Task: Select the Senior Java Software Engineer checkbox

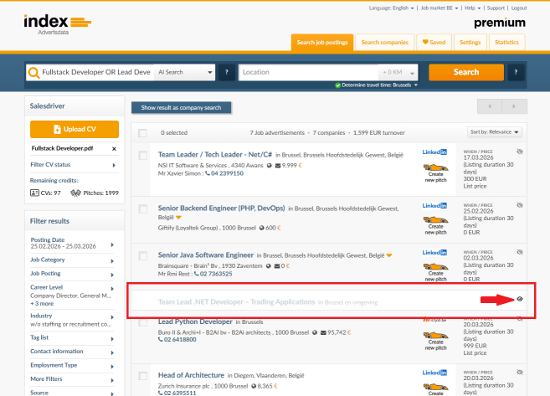Action: (x=143, y=255)
